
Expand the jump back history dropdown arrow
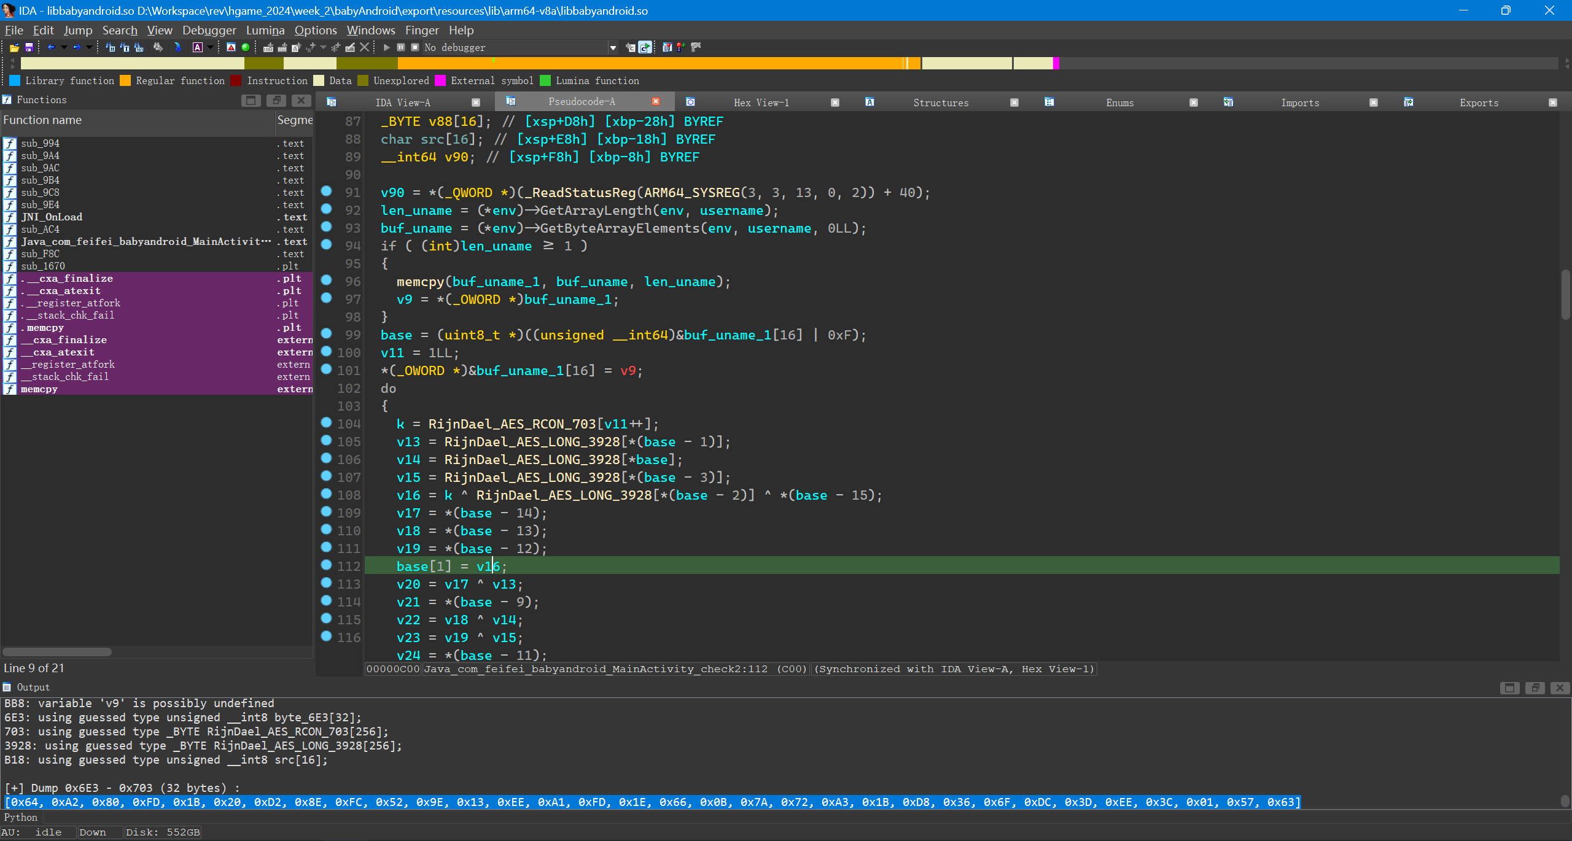(x=64, y=47)
